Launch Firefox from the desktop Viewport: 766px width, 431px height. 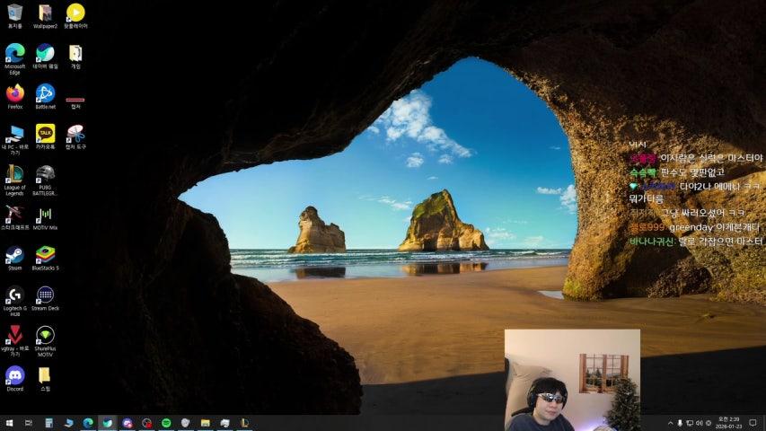pyautogui.click(x=14, y=92)
